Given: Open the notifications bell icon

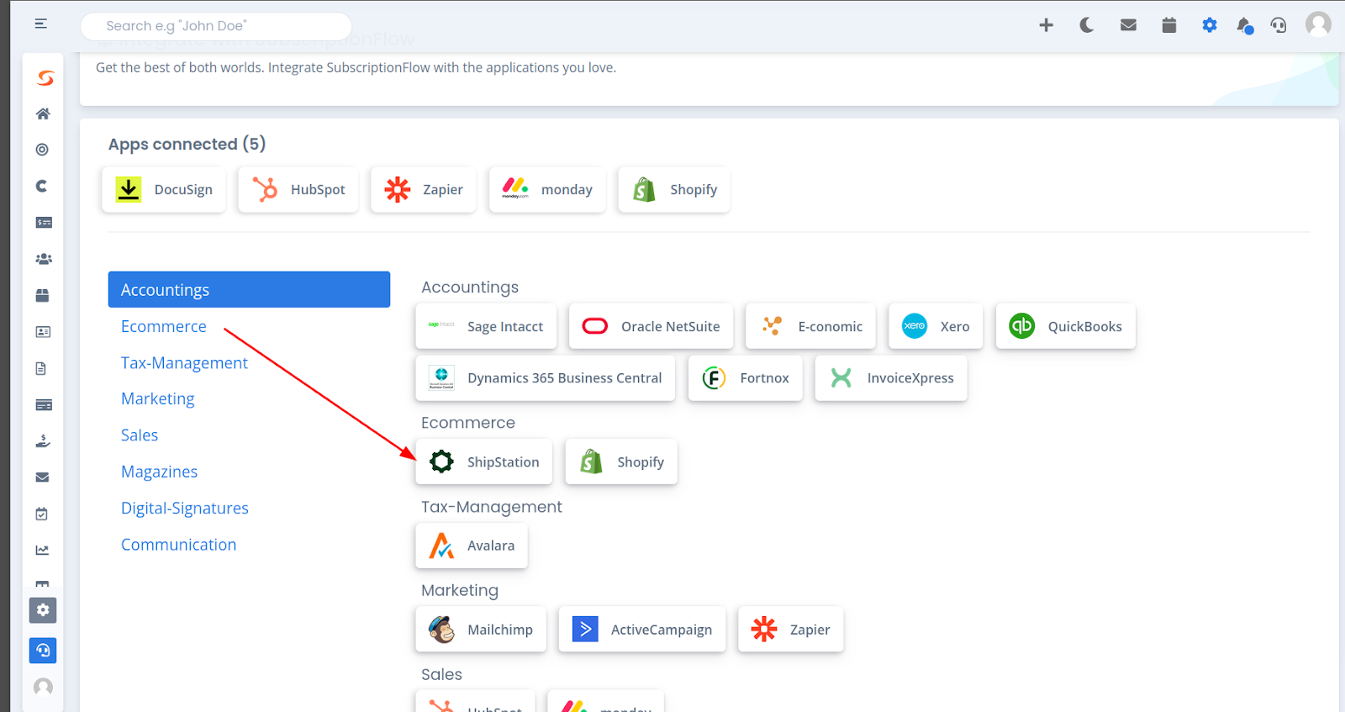Looking at the screenshot, I should coord(1245,25).
